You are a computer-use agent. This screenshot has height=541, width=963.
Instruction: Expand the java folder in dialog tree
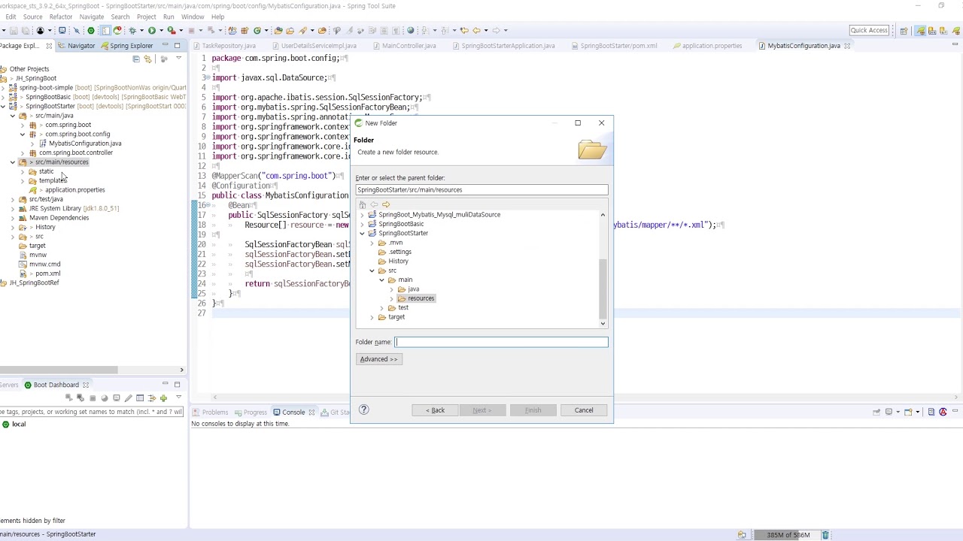coord(391,289)
